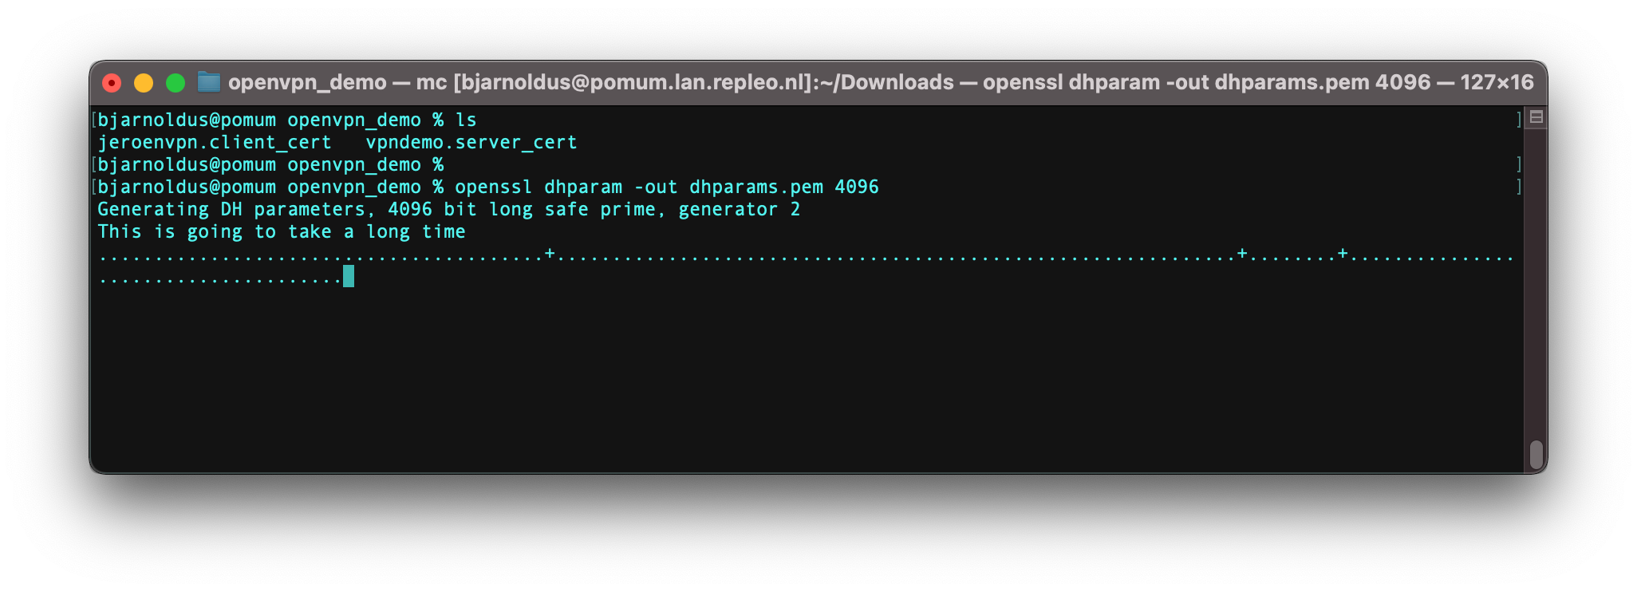This screenshot has width=1637, height=592.
Task: Click the openvpn_demo folder proxy icon
Action: coord(209,82)
